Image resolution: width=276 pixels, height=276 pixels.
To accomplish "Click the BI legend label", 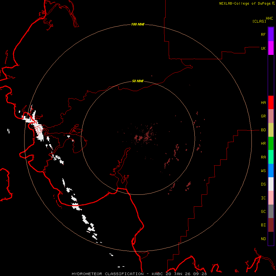I will (x=263, y=225).
